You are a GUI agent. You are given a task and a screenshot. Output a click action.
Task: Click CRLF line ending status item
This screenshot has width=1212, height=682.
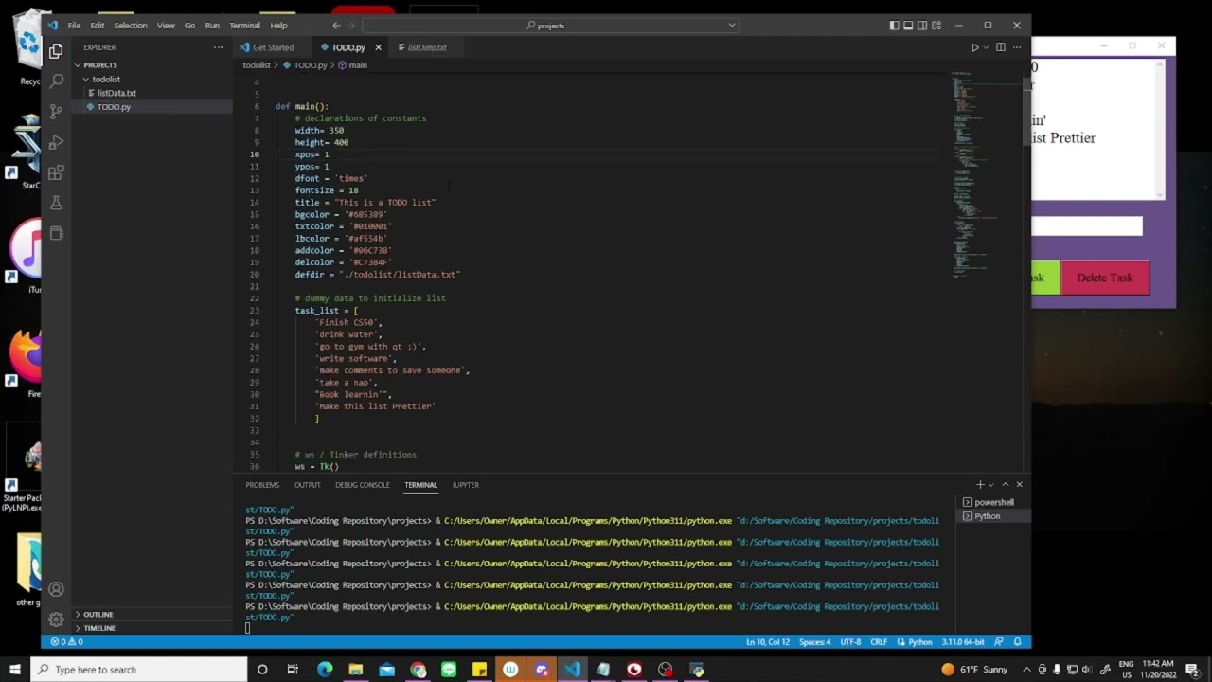pyautogui.click(x=878, y=642)
